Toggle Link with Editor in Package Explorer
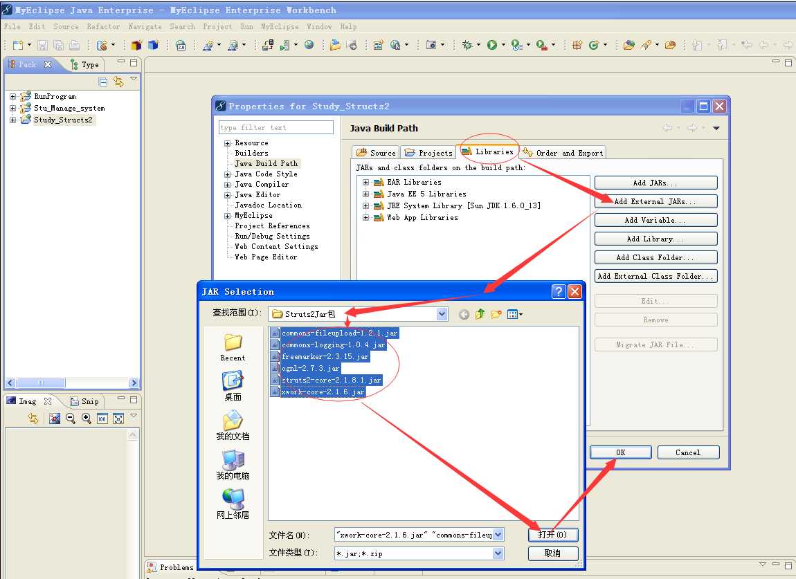796x579 pixels. (x=118, y=82)
